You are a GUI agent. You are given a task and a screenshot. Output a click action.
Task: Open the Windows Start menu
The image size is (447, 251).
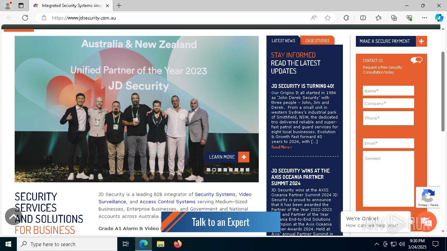(x=8, y=244)
